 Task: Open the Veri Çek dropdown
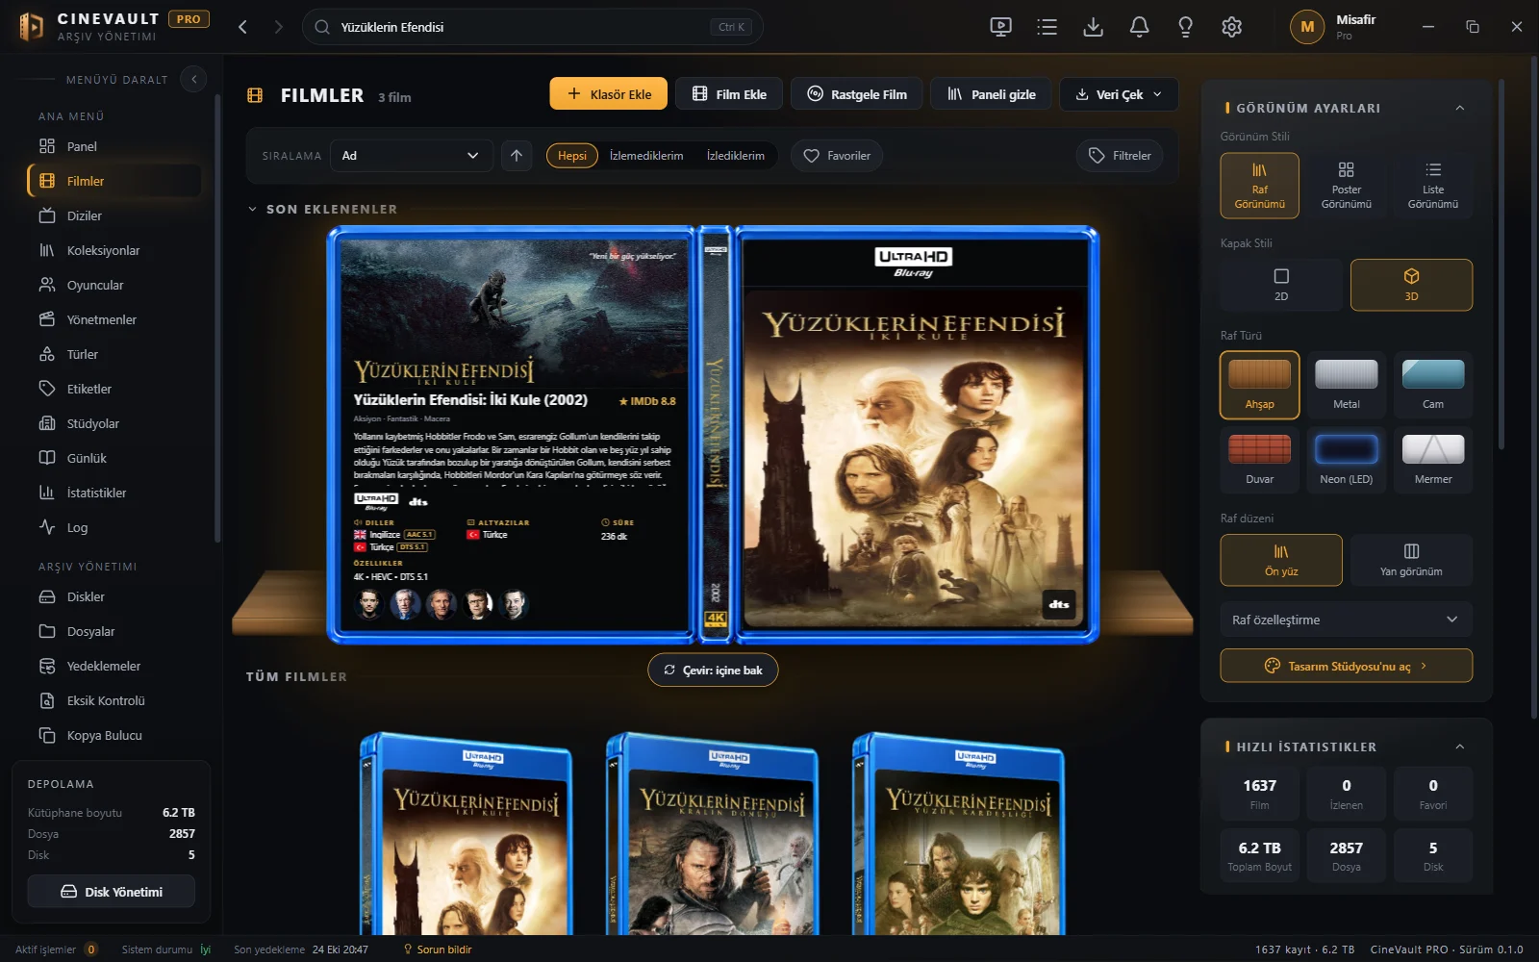point(1119,94)
